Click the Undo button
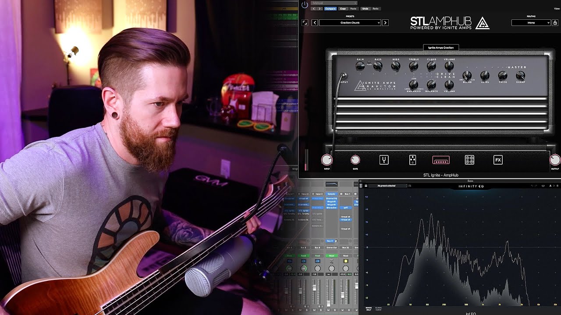The width and height of the screenshot is (561, 315). click(x=365, y=9)
